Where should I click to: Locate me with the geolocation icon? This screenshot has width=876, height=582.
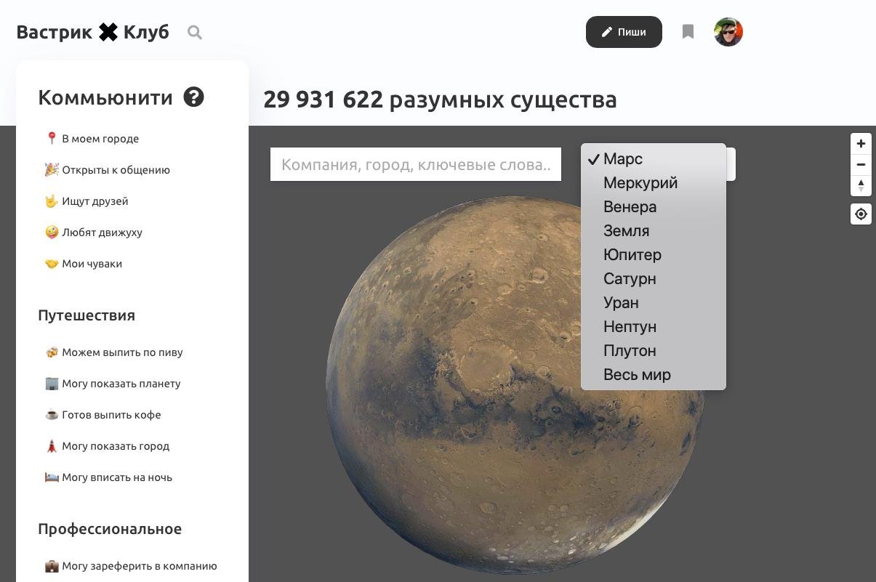(861, 214)
